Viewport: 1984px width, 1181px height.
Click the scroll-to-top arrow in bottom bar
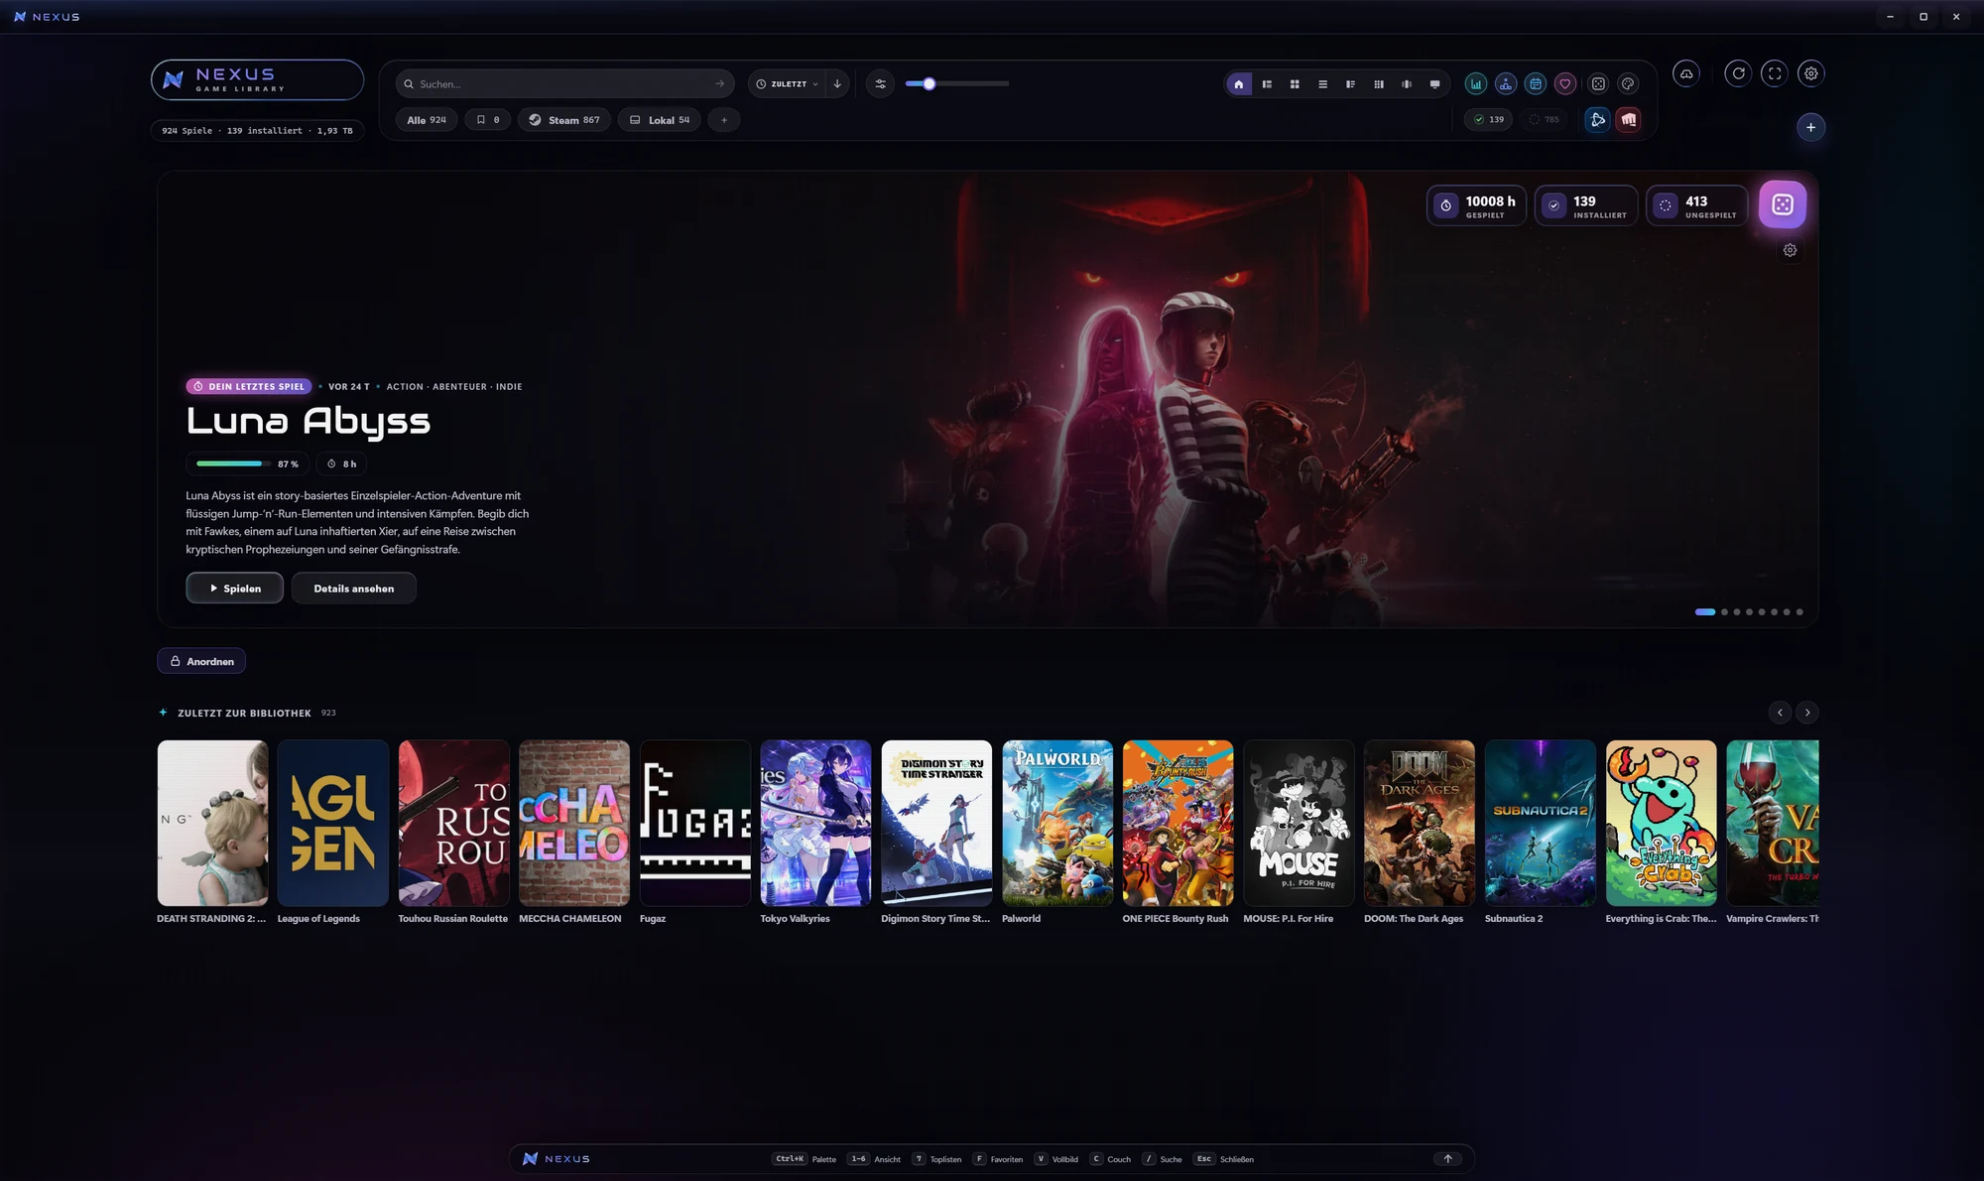[x=1447, y=1158]
